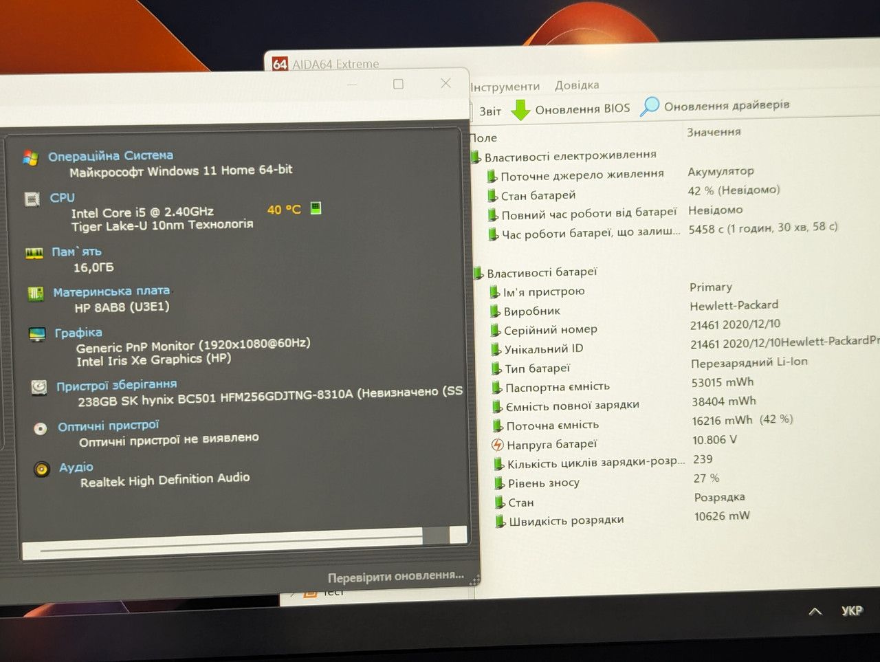Image resolution: width=880 pixels, height=662 pixels.
Task: Click the disc icon beside Оптичні пристрої
Action: pos(41,429)
